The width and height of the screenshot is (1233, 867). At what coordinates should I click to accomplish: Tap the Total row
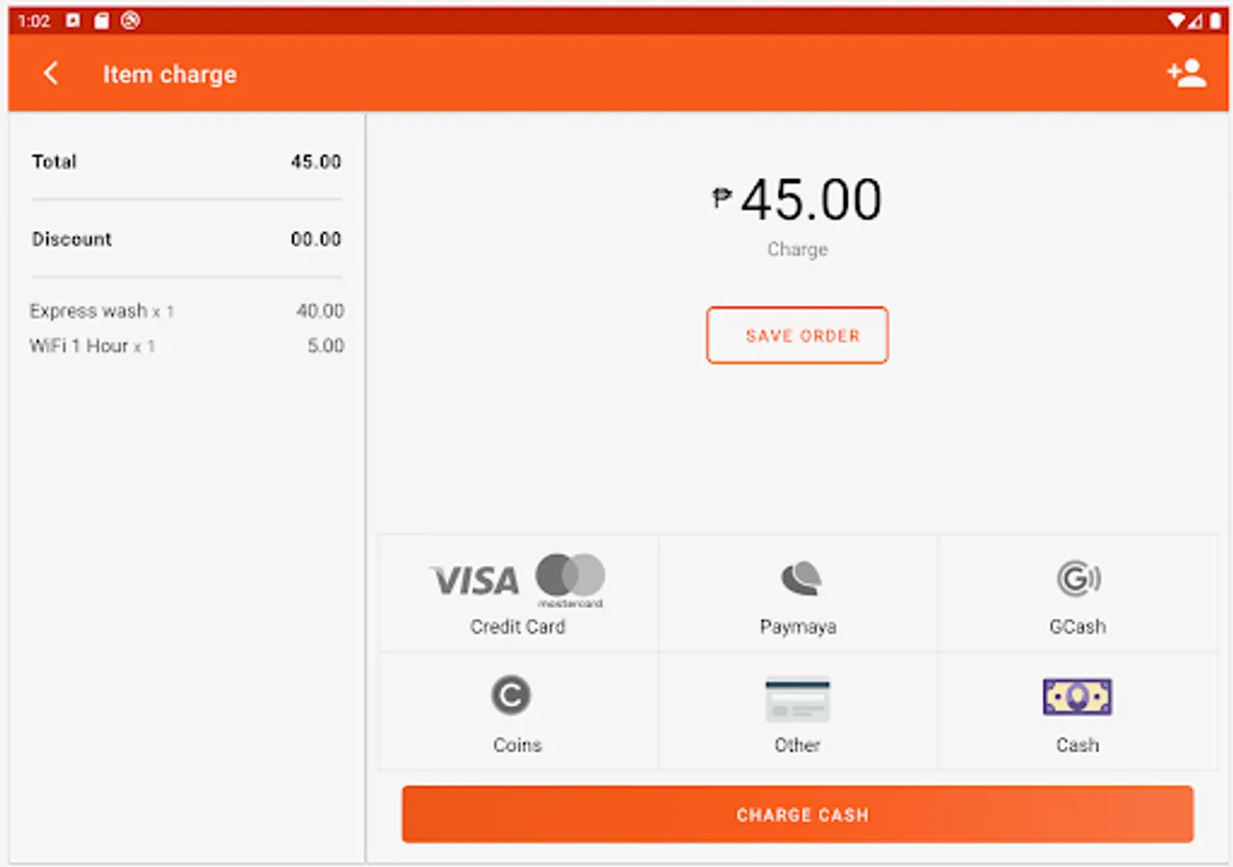coord(186,162)
